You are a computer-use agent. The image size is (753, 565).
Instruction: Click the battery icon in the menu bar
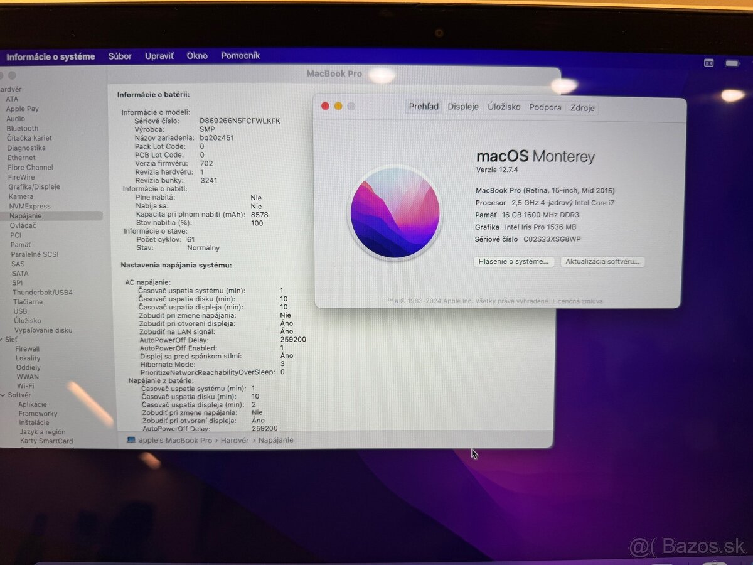pyautogui.click(x=731, y=63)
